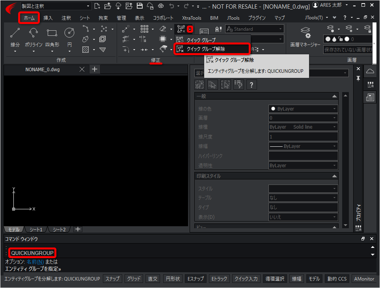The width and height of the screenshot is (380, 288).
Task: Choose クイック グループ解除 from the menu
Action: [211, 49]
